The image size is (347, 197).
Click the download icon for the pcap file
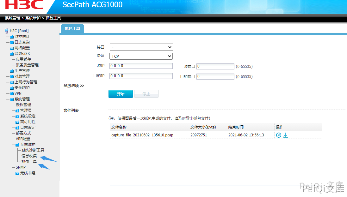tap(286, 135)
